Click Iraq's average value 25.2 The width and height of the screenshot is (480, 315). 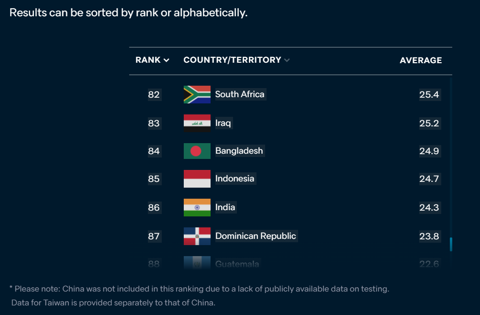tap(429, 123)
